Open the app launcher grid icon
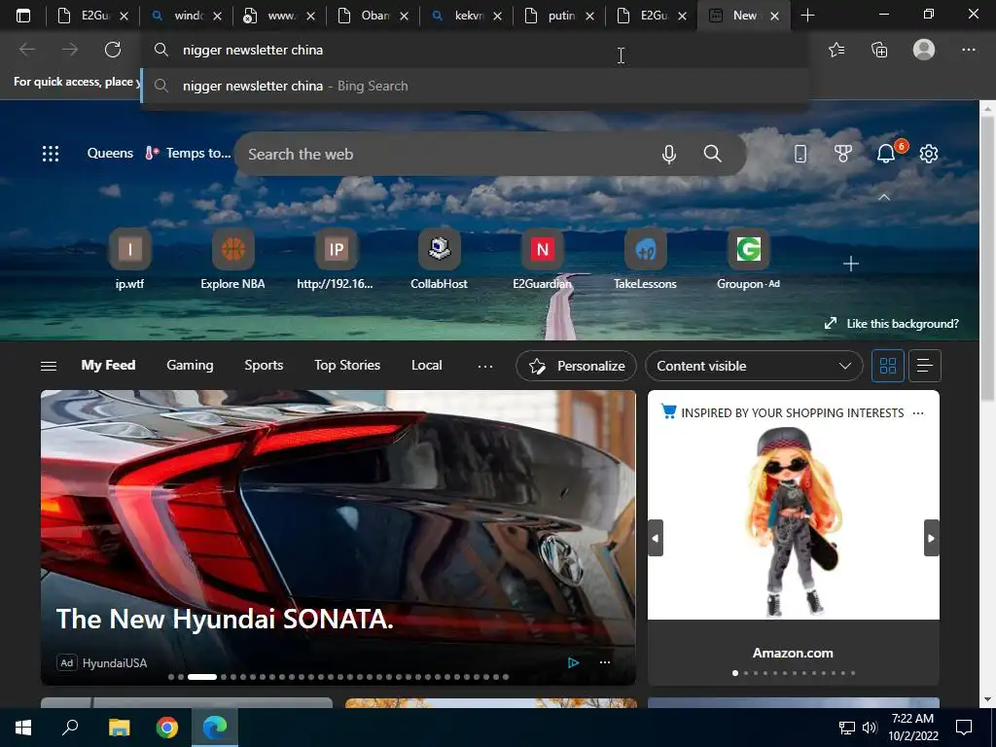 point(51,154)
